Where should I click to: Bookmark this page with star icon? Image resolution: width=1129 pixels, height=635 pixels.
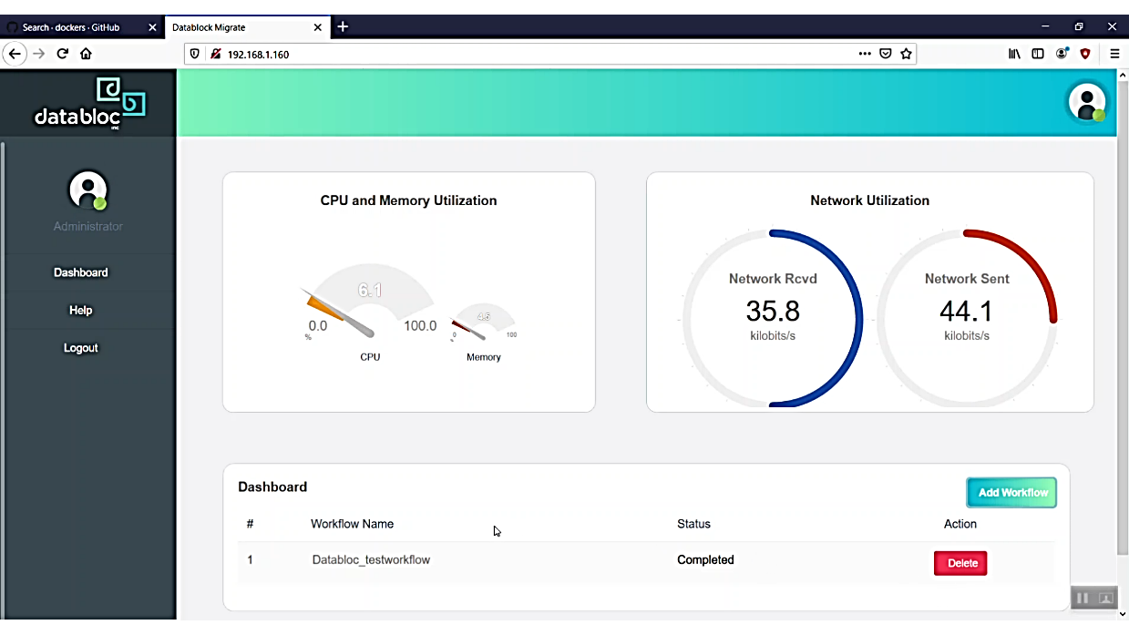click(906, 54)
